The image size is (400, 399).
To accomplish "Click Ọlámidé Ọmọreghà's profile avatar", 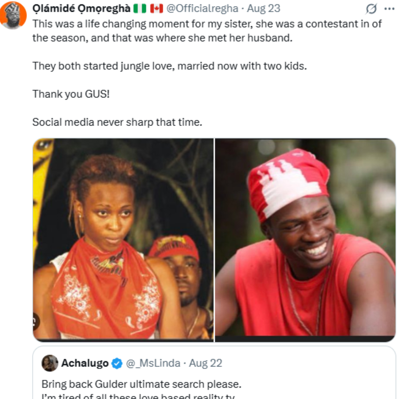I will (13, 15).
